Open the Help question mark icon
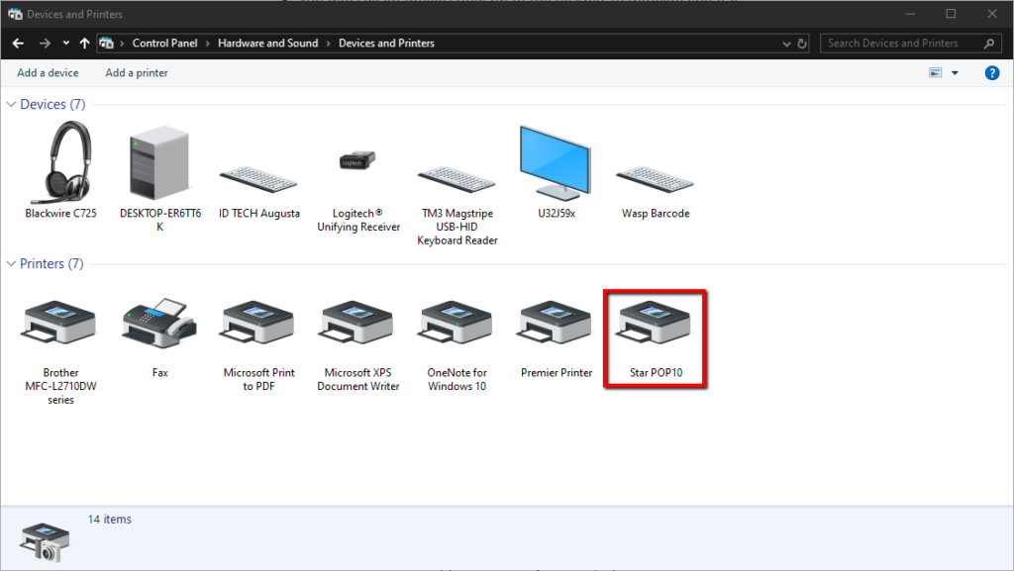1014x571 pixels. [992, 73]
